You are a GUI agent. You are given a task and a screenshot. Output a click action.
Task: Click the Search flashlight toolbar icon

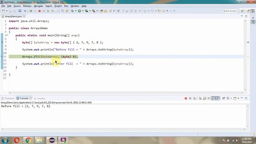point(110,11)
